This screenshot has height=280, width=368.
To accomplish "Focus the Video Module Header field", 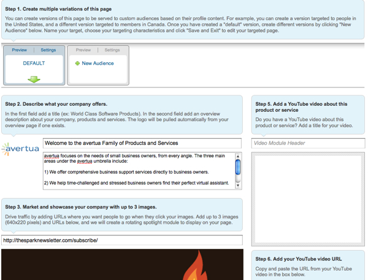I will 308,143.
